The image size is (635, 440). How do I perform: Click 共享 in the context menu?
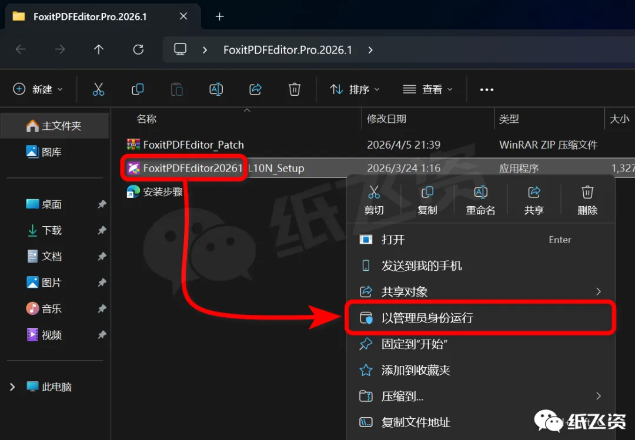[534, 200]
